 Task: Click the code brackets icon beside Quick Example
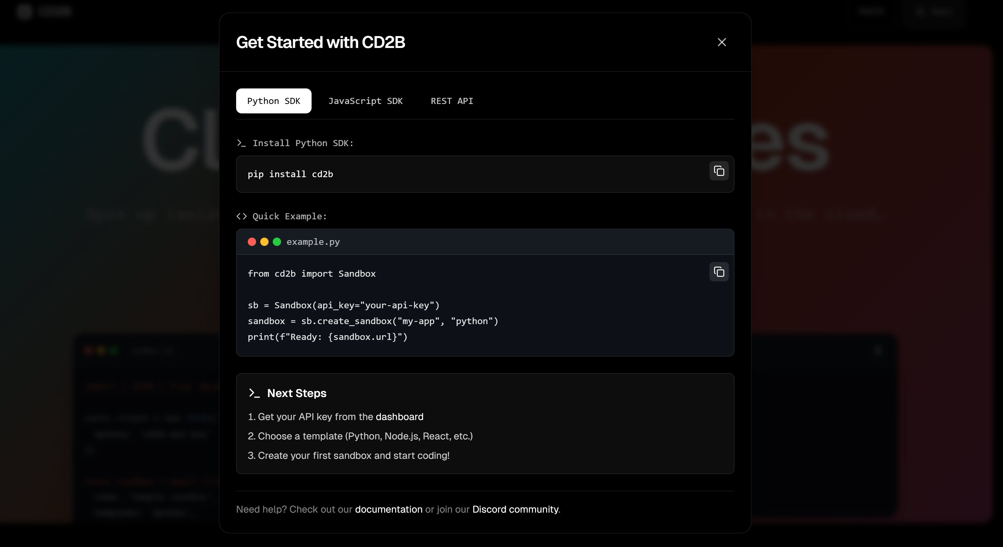[x=241, y=216]
